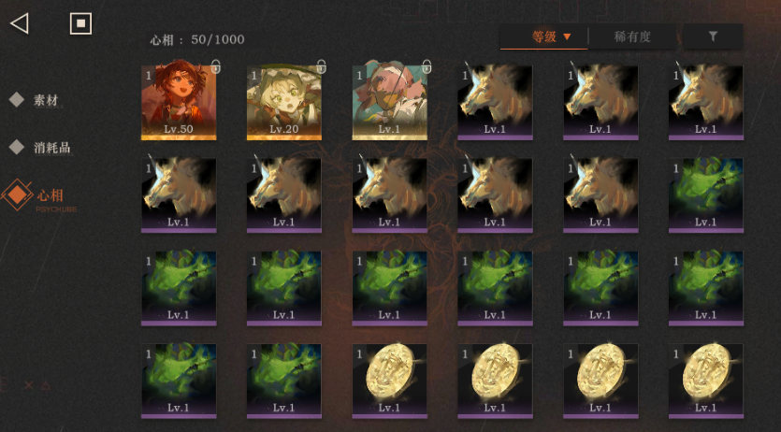Toggle lock on the Lv.50 psychube
This screenshot has height=432, width=781.
tap(216, 65)
